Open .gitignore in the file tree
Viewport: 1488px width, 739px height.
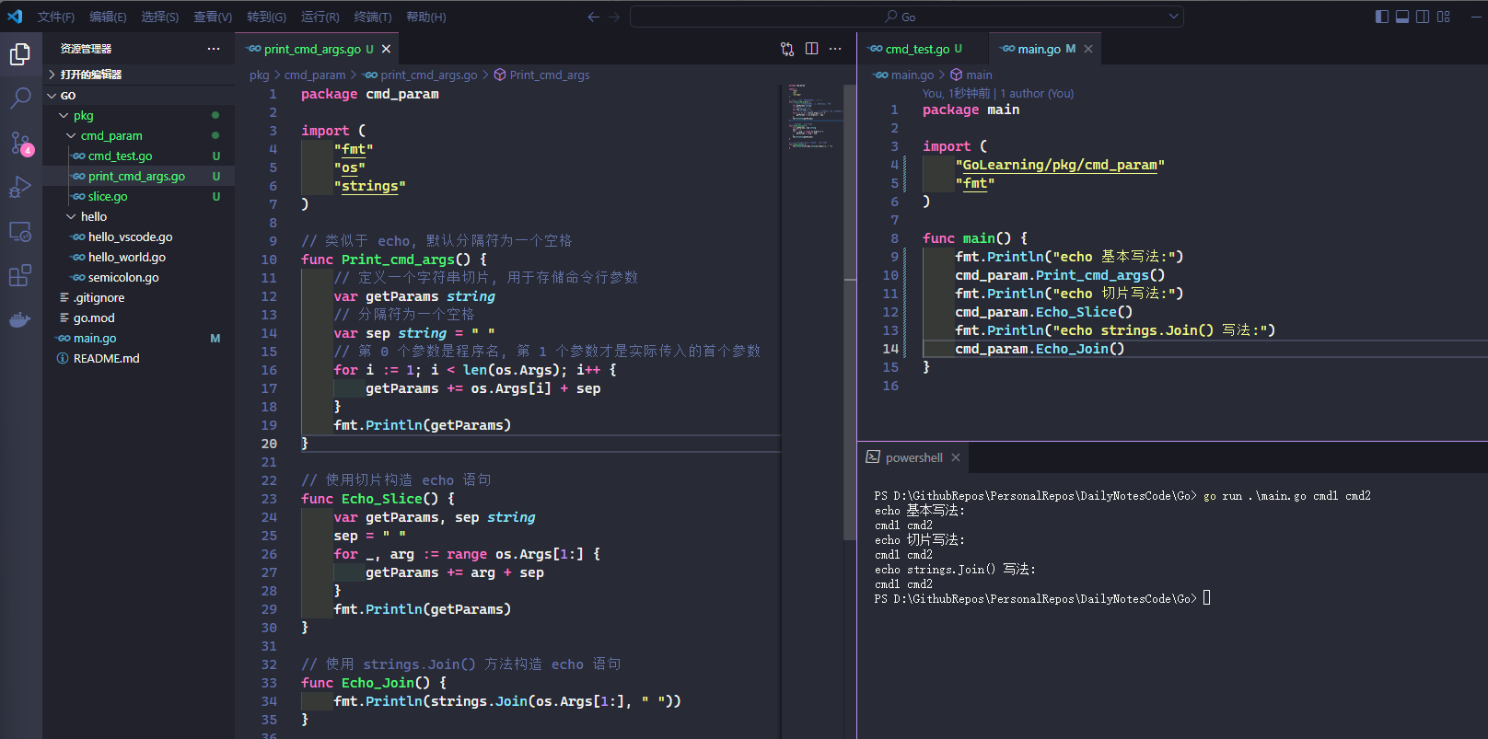138,298
